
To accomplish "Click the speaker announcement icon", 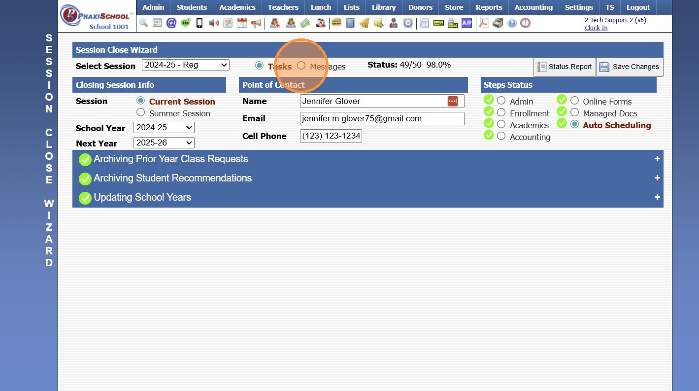I will 213,23.
